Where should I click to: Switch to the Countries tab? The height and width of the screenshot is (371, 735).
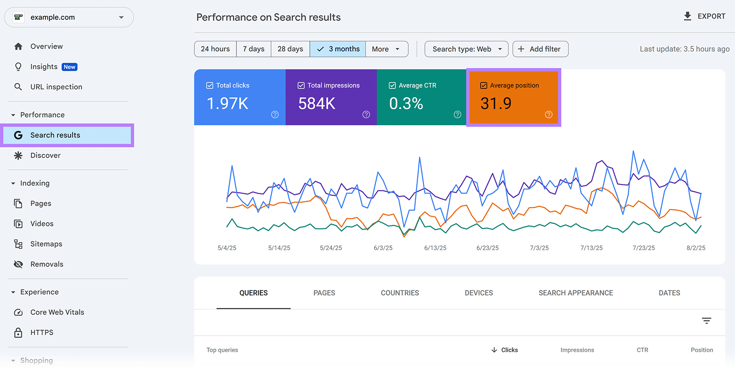click(400, 293)
